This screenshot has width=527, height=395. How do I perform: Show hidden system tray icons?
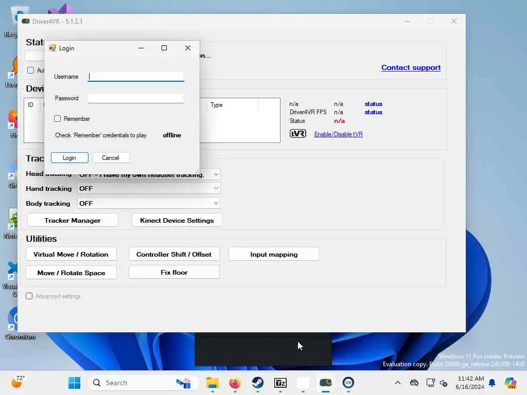398,383
